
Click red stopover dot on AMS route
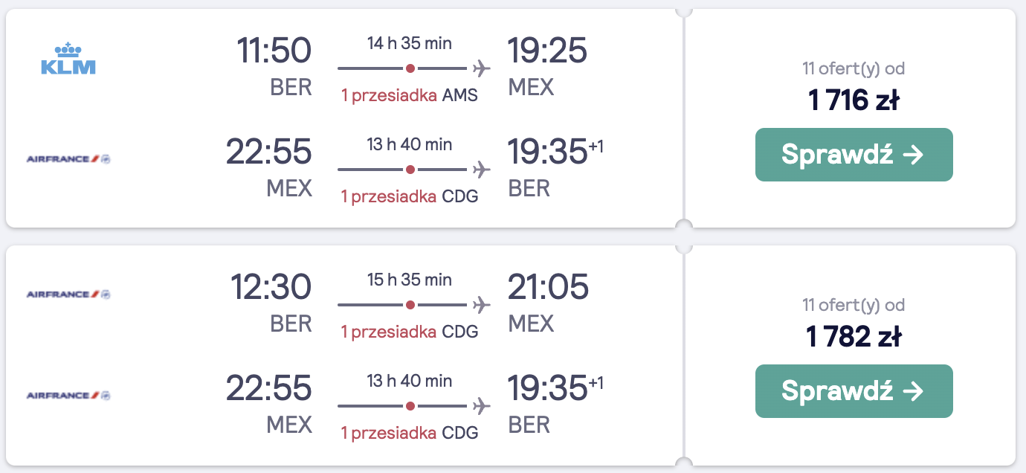pyautogui.click(x=410, y=69)
